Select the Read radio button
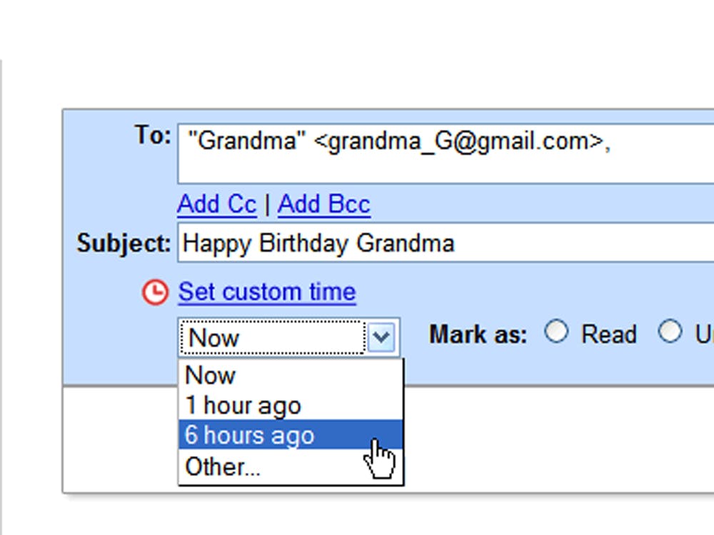Image resolution: width=714 pixels, height=535 pixels. [x=556, y=331]
